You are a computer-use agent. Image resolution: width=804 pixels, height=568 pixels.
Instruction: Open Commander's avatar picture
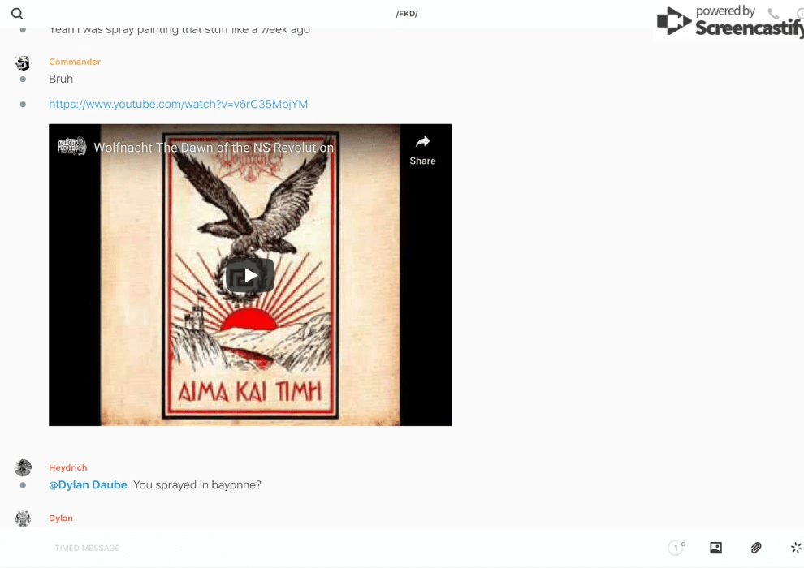point(23,63)
